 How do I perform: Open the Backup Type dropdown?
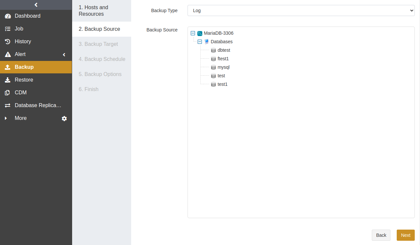[x=301, y=10]
